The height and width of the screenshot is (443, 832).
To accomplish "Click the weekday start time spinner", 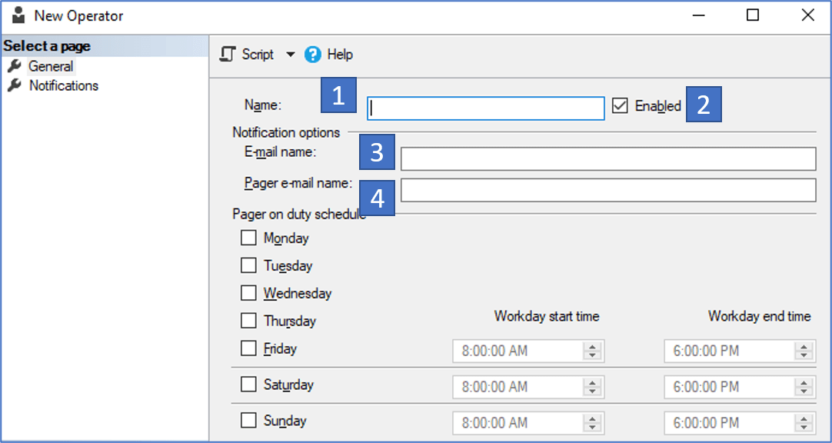I will click(593, 351).
